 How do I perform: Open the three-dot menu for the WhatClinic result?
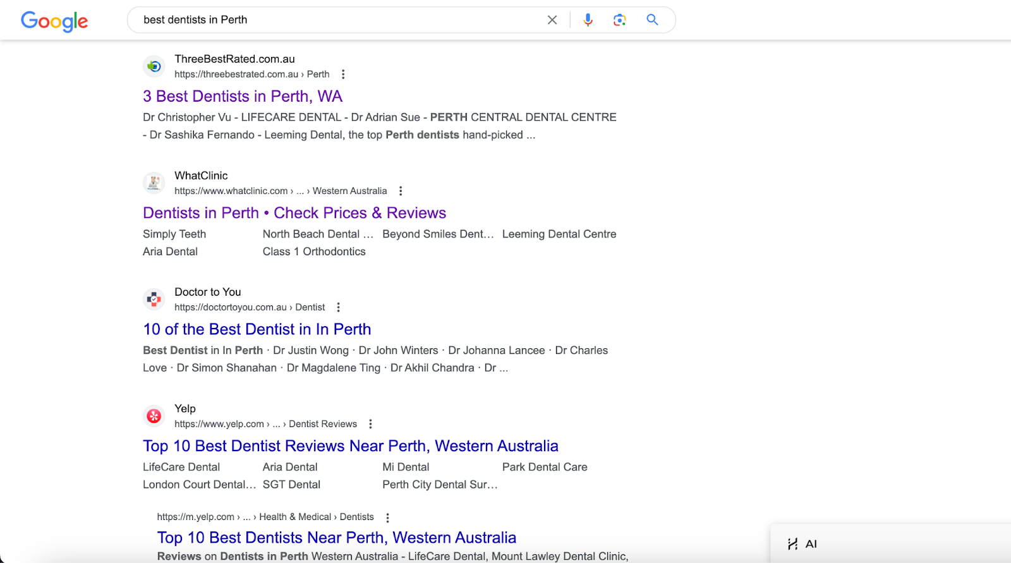point(401,191)
